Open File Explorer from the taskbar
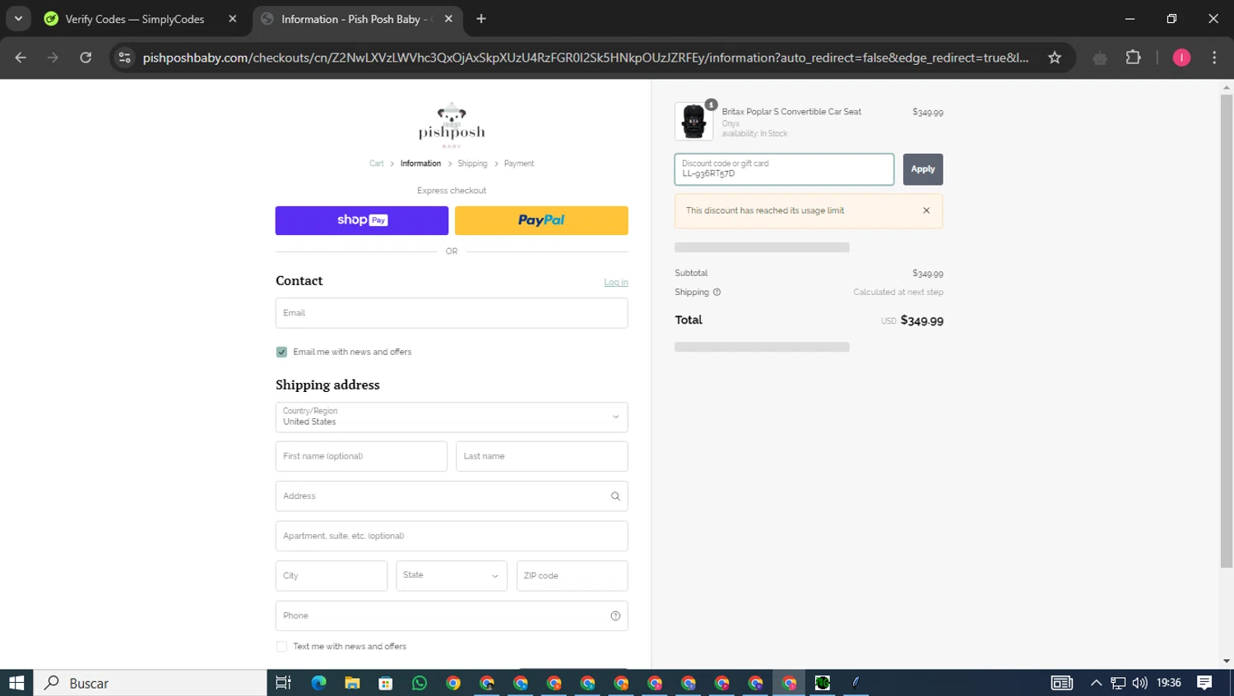1234x696 pixels. 352,683
